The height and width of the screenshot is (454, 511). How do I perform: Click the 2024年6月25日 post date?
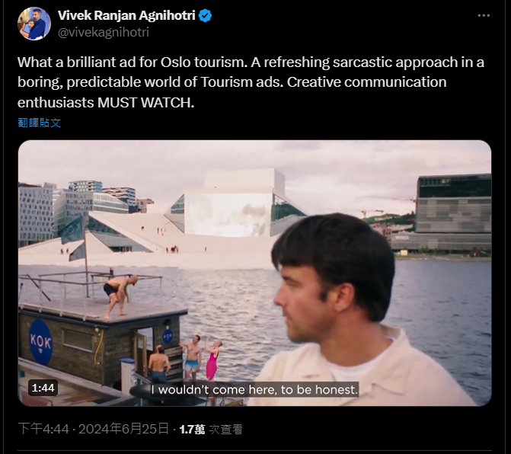(123, 429)
